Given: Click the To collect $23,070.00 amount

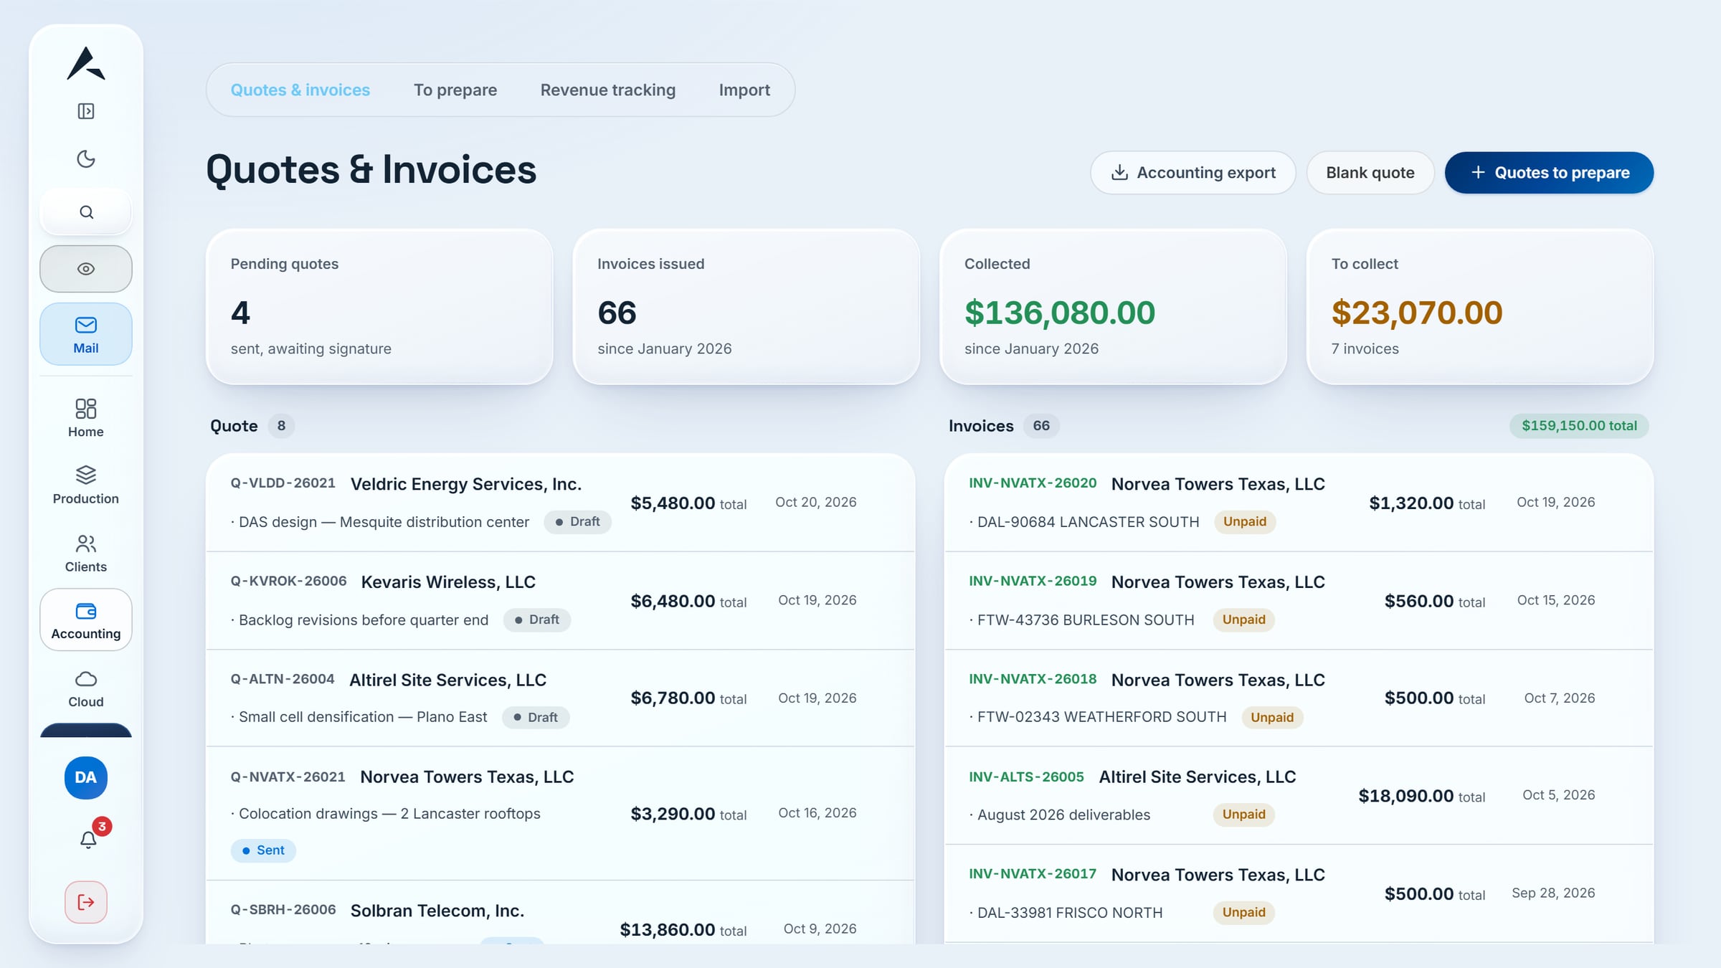Looking at the screenshot, I should pyautogui.click(x=1417, y=313).
